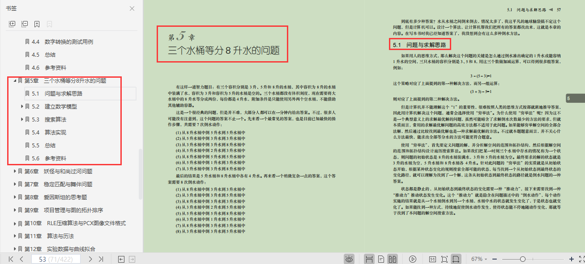Add a new bookmark
The width and height of the screenshot is (585, 264).
37,24
